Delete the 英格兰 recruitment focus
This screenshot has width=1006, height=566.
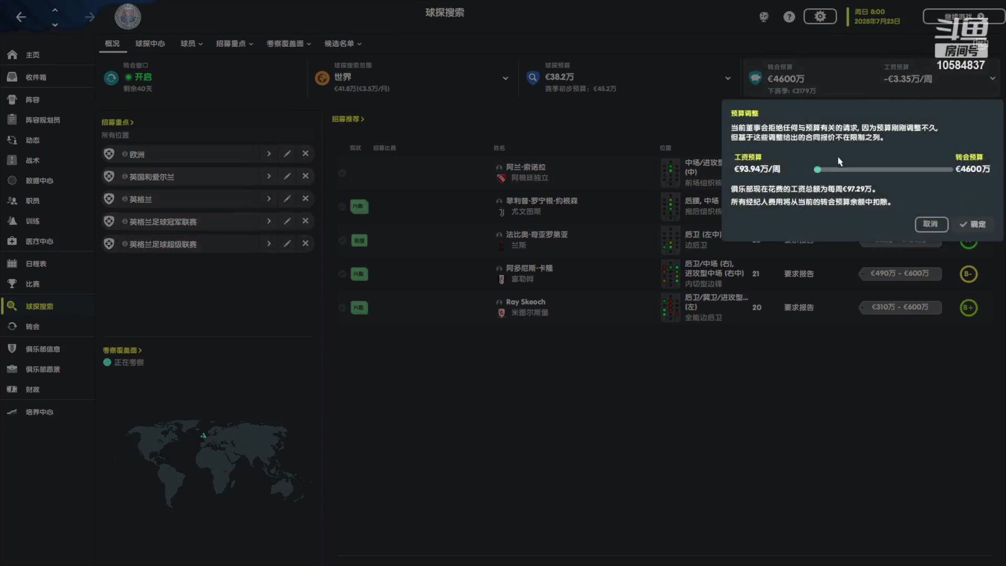coord(305,199)
